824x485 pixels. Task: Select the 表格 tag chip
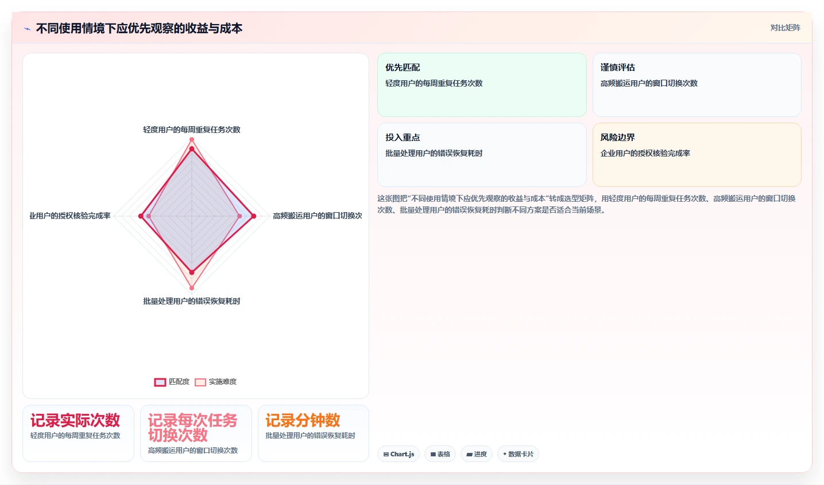point(440,454)
